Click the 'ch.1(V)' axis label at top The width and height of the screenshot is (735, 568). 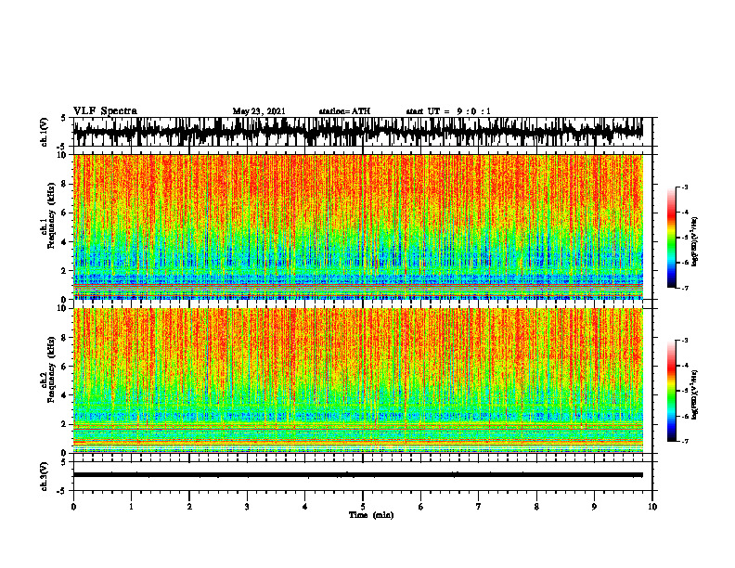[x=45, y=132]
